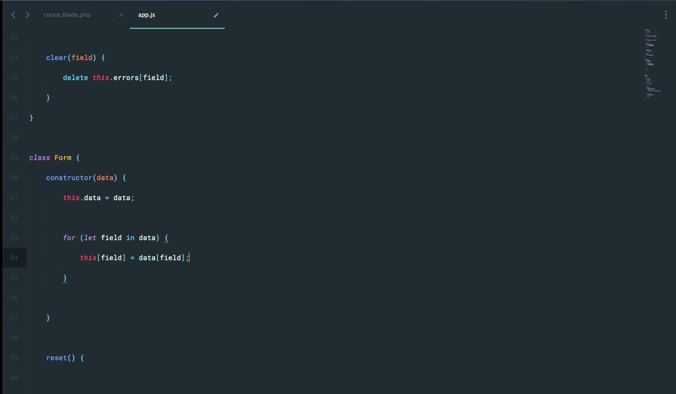The width and height of the screenshot is (676, 394).
Task: Click the clear method name
Action: pos(56,58)
